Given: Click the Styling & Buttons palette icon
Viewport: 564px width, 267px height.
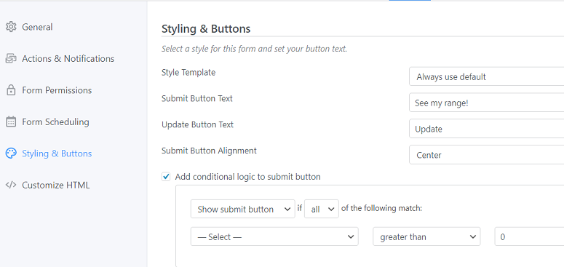Looking at the screenshot, I should [x=11, y=154].
